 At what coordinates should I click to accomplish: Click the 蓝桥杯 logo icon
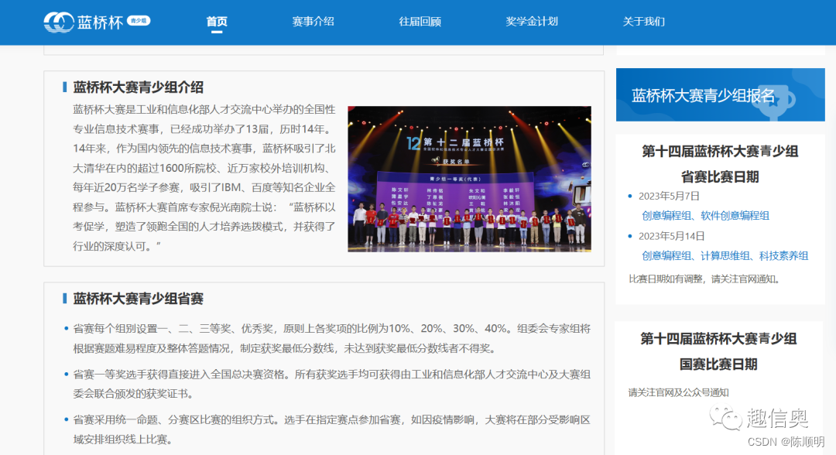[x=59, y=22]
